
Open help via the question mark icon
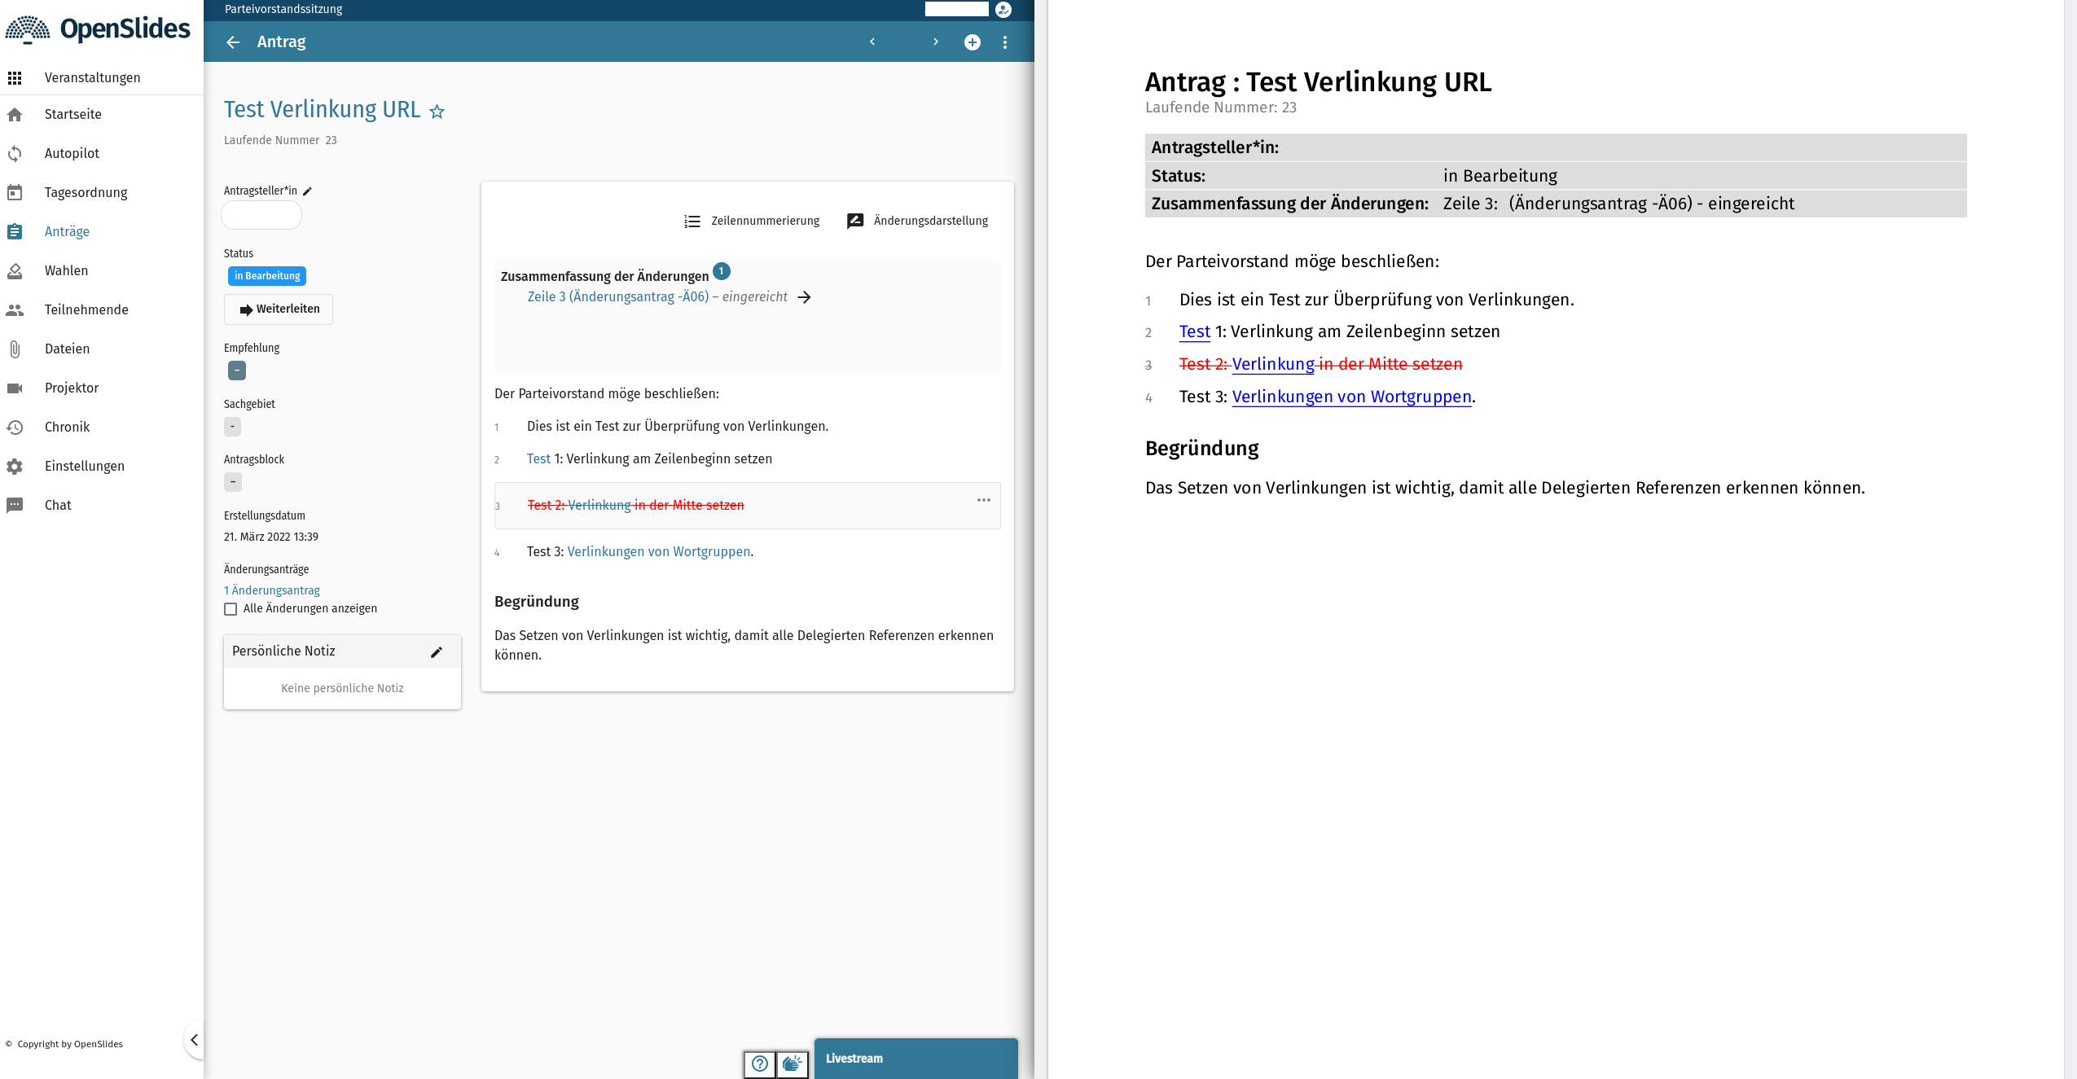pyautogui.click(x=760, y=1064)
